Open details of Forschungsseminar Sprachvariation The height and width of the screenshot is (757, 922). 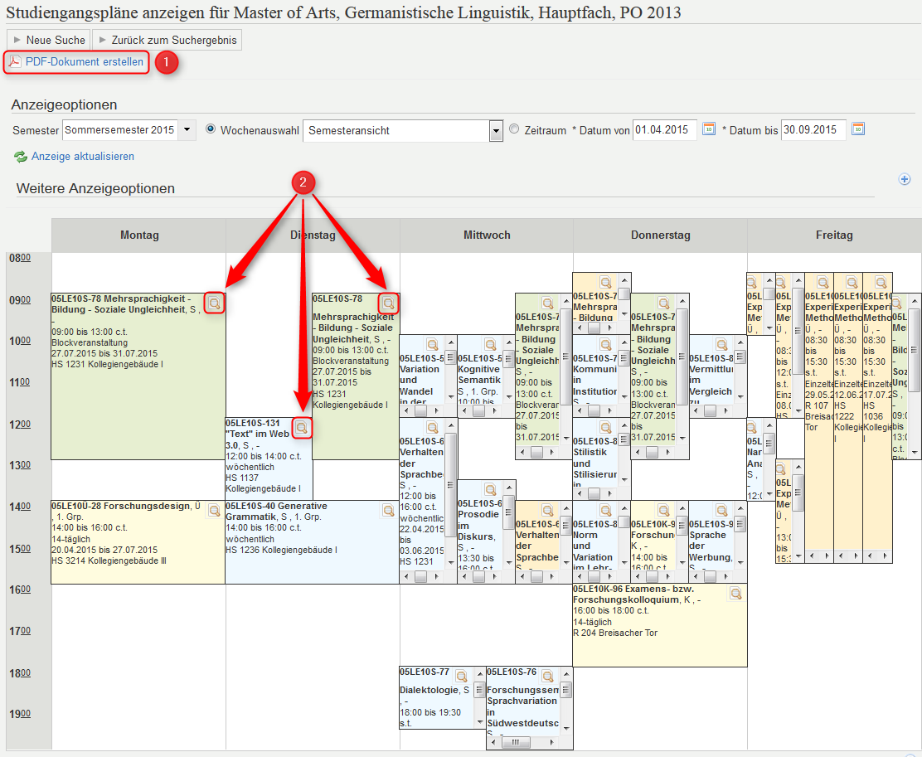pos(547,676)
